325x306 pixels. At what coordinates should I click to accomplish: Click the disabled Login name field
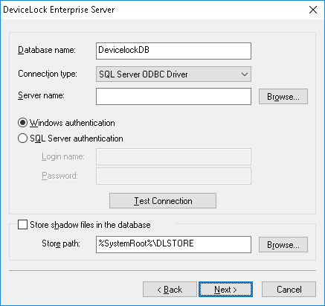coord(173,156)
